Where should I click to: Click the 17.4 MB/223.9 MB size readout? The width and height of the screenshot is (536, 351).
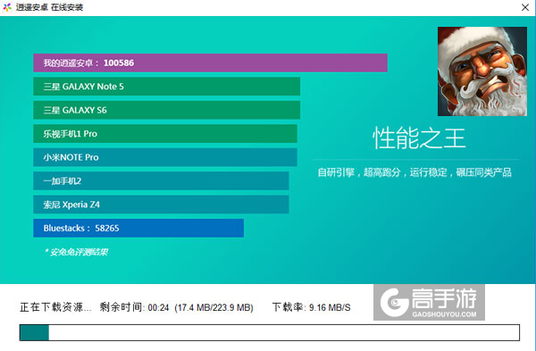[214, 307]
